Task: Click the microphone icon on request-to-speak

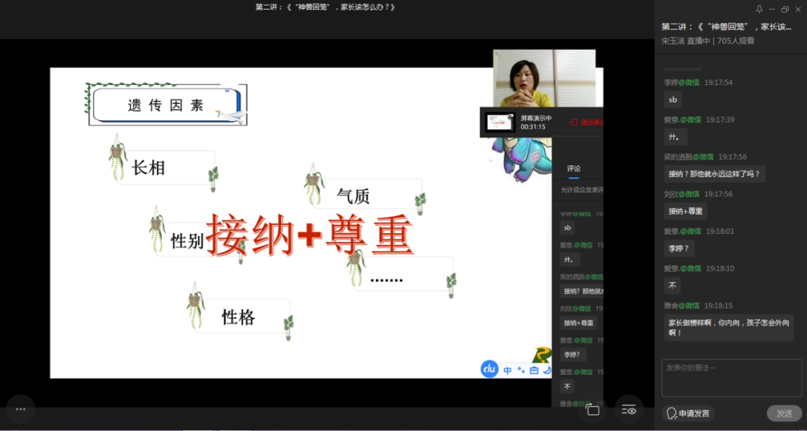Action: pyautogui.click(x=671, y=413)
